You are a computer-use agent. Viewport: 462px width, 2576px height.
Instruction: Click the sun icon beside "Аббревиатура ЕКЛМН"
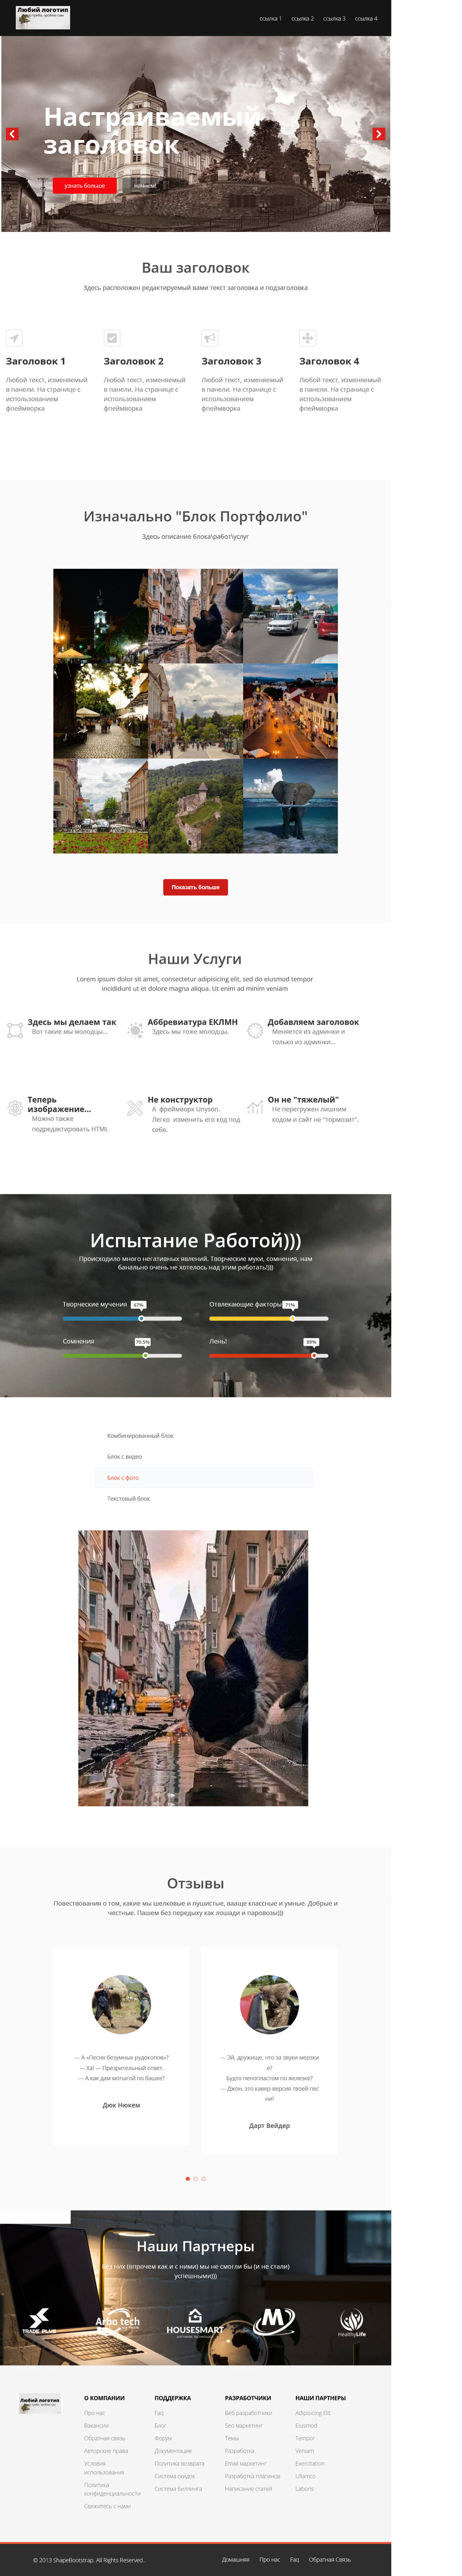[135, 1030]
